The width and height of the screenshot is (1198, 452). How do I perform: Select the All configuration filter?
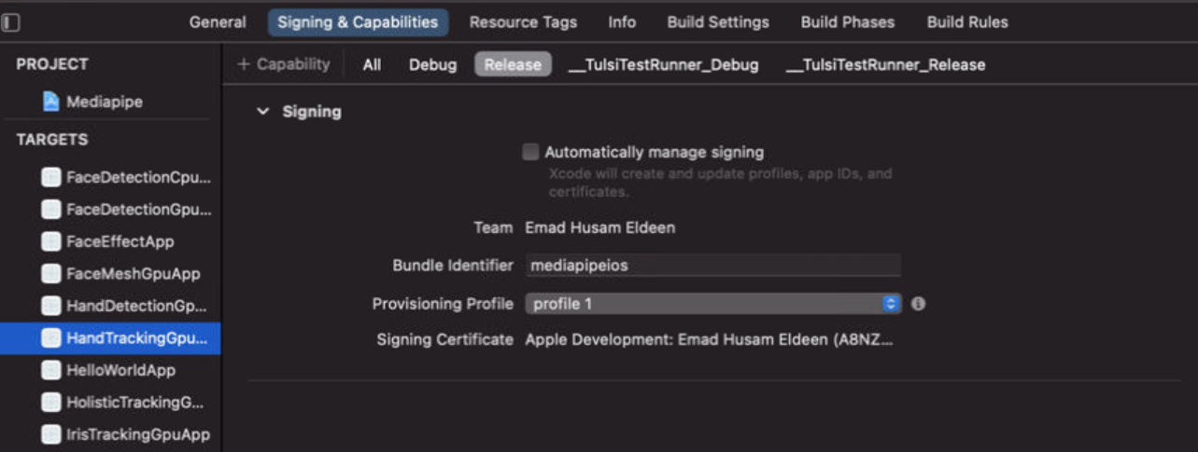pyautogui.click(x=372, y=65)
